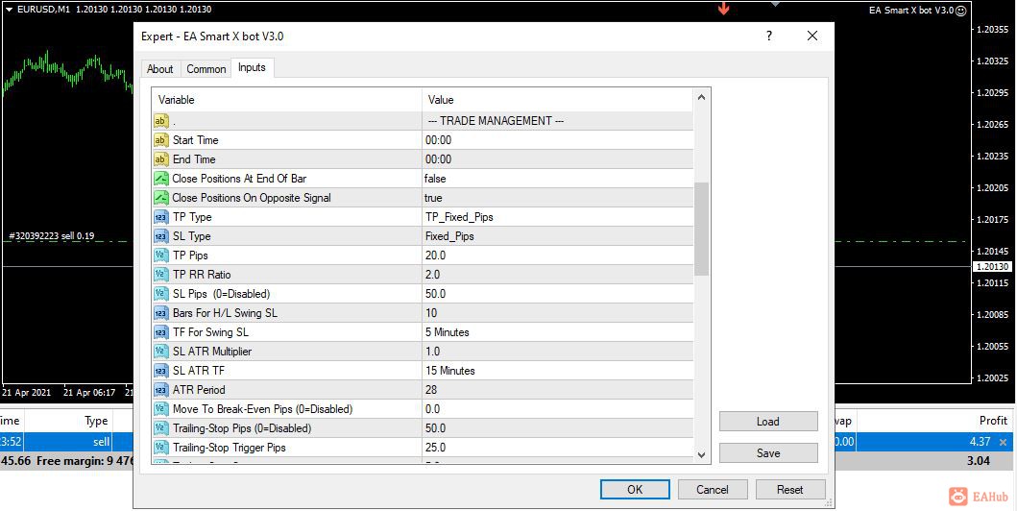Click the icon beside End Time row
This screenshot has height=511, width=1017.
point(160,159)
